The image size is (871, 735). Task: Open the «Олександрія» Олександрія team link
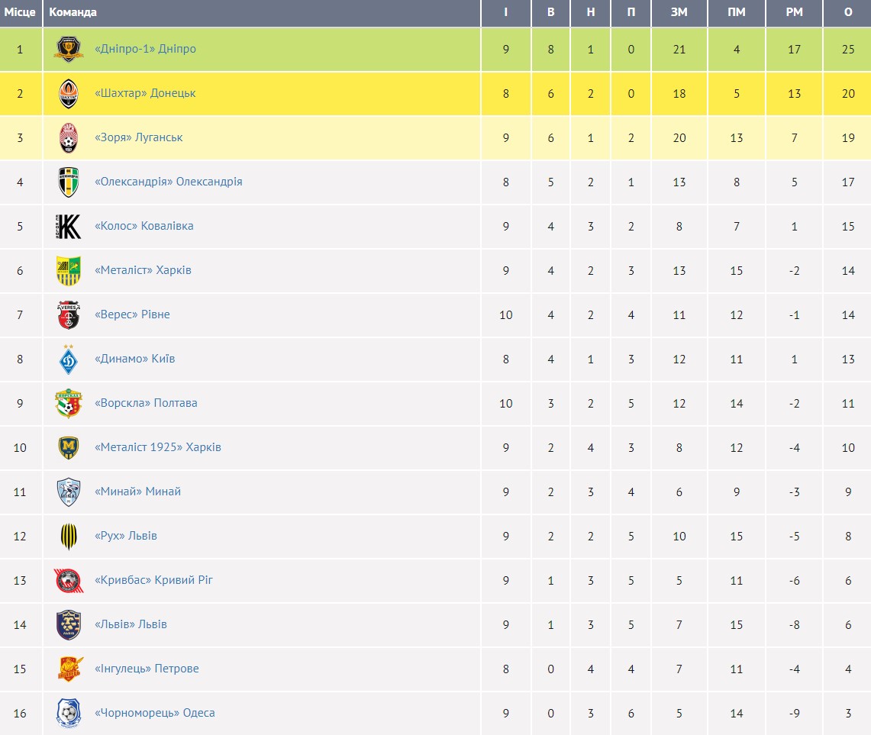tap(168, 182)
